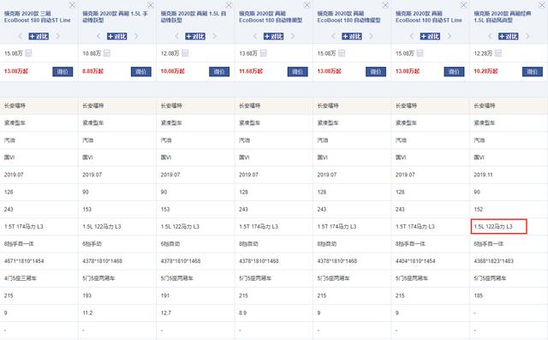The width and height of the screenshot is (548, 340).
Task: Open the 两厢 1.5L 手动锋跃型 title link
Action: coord(116,17)
